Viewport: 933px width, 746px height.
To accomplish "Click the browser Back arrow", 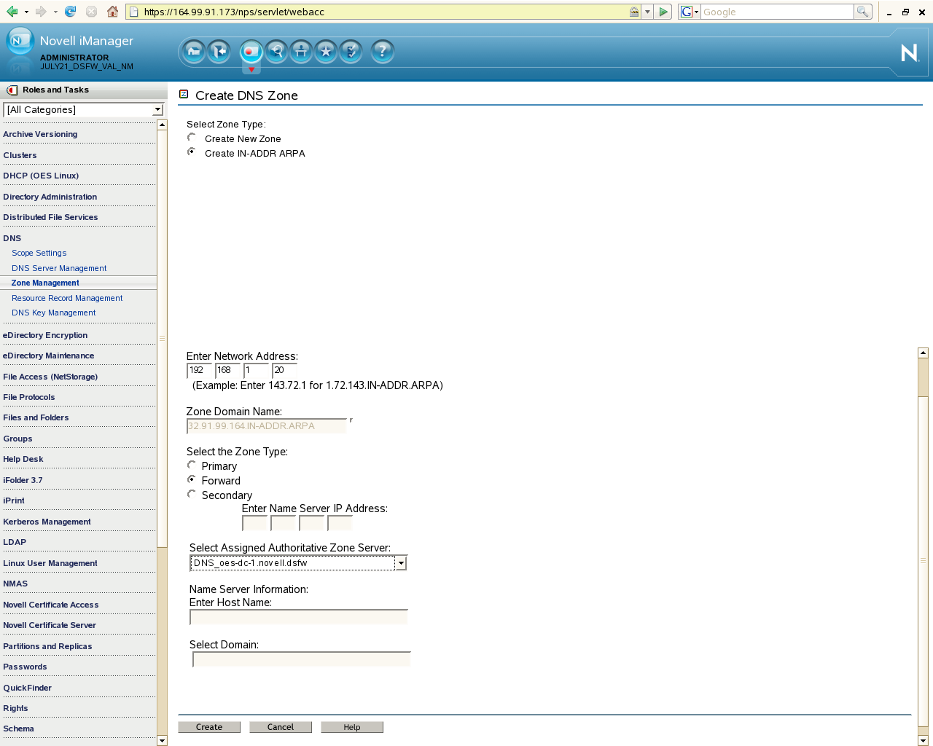I will [12, 12].
